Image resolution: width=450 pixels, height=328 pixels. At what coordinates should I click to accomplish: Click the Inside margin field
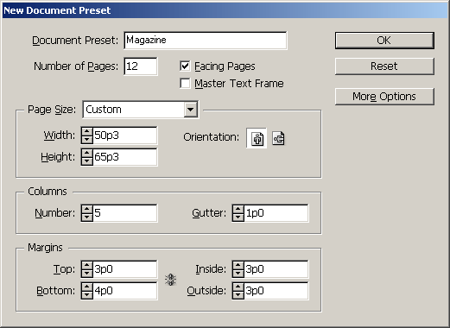(276, 269)
